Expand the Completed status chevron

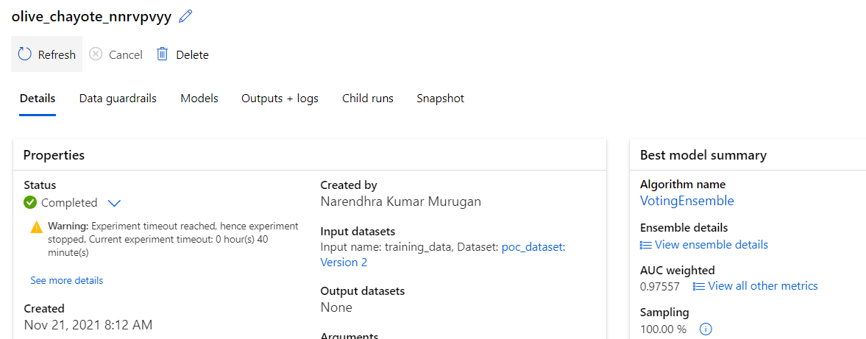[114, 203]
